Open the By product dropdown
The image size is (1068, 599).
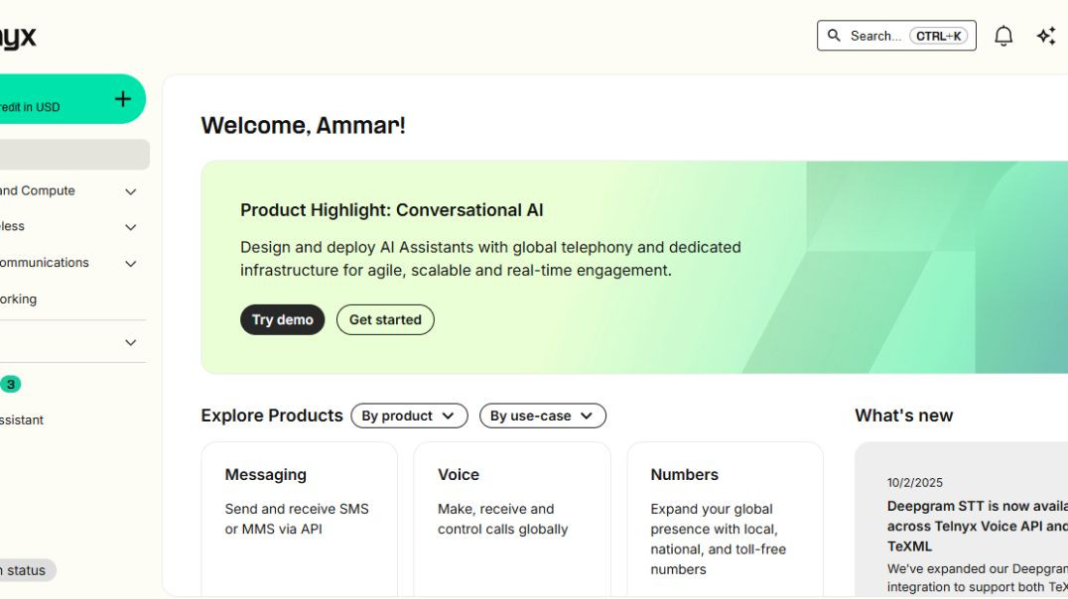point(409,416)
